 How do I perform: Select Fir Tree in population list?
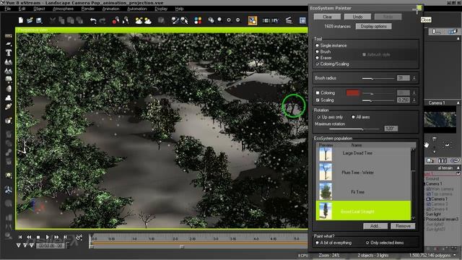click(x=363, y=192)
